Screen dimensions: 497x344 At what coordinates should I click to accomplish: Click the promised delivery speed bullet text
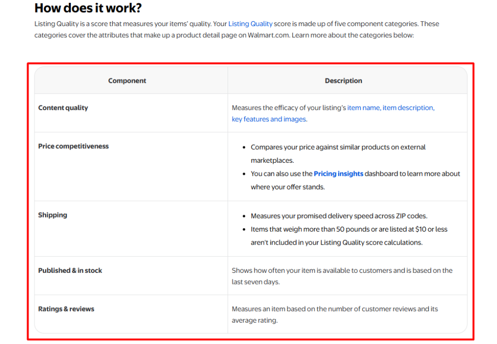click(x=339, y=216)
